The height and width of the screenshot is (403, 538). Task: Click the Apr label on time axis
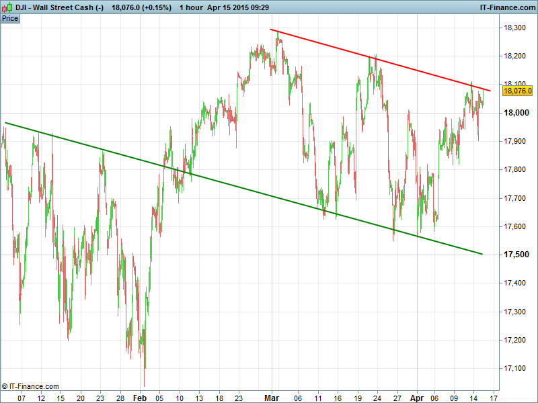pos(417,398)
